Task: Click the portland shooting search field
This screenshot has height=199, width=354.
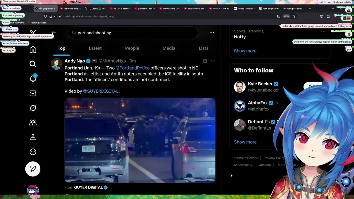Action: [x=133, y=33]
